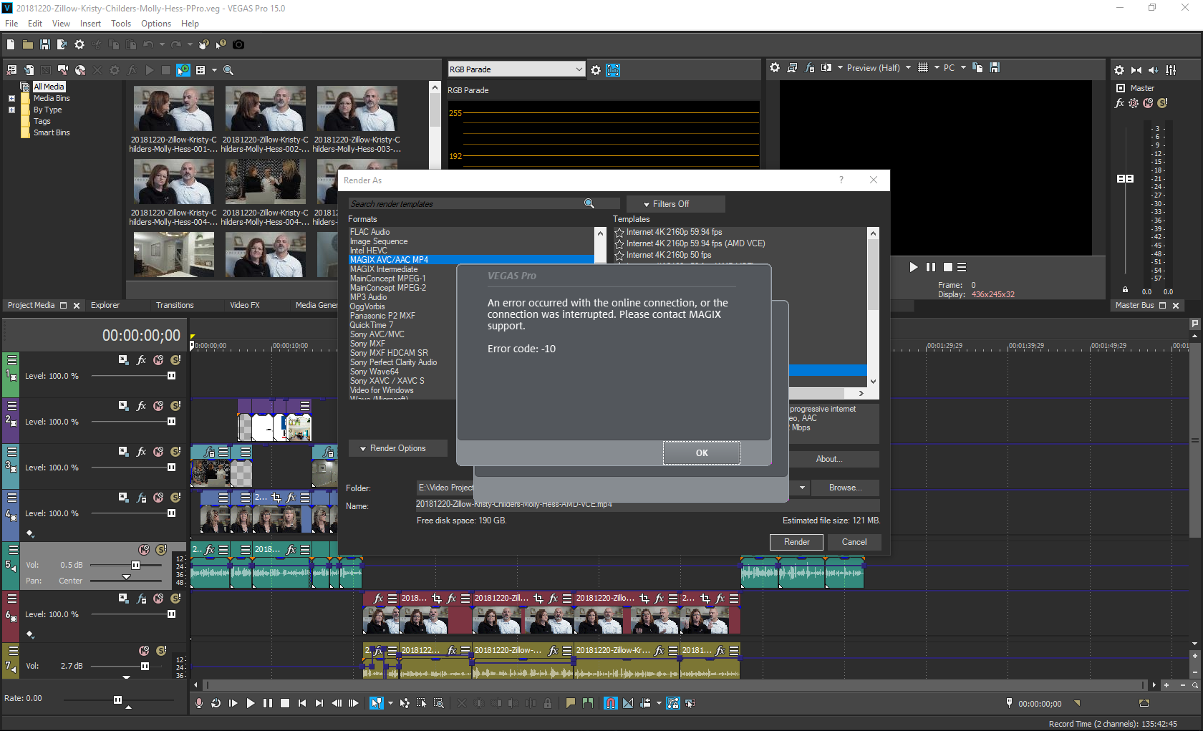Click the Overlays grid icon in the preview toolbar
Viewport: 1203px width, 731px height.
coord(923,67)
